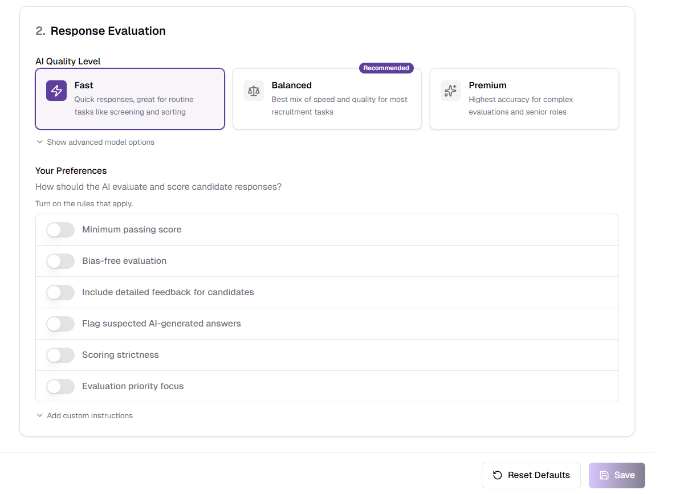Screen dimensions: 688x494
Task: Turn on Bias-free evaluation
Action: [x=60, y=261]
